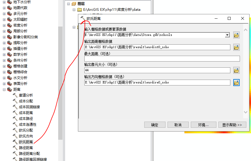Click the folder icon of the data path
Viewport: 251px width, 161px height.
point(80,10)
